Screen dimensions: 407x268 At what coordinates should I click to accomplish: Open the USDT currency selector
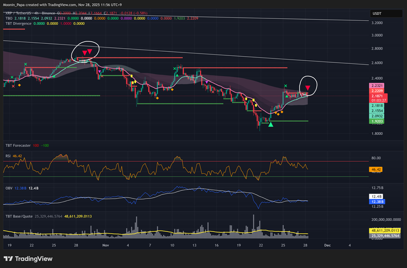pos(377,13)
